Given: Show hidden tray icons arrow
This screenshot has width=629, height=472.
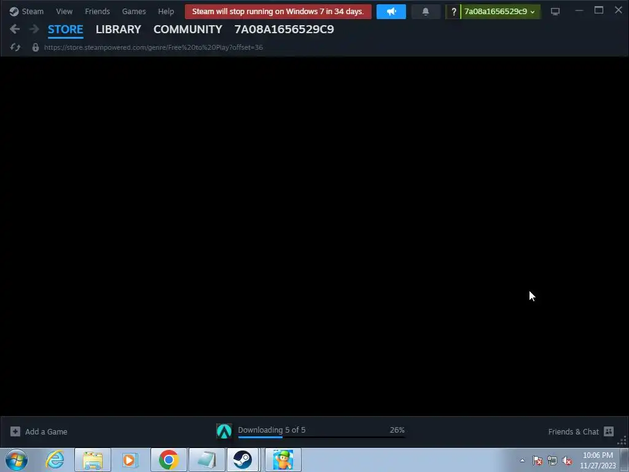Looking at the screenshot, I should [x=522, y=460].
